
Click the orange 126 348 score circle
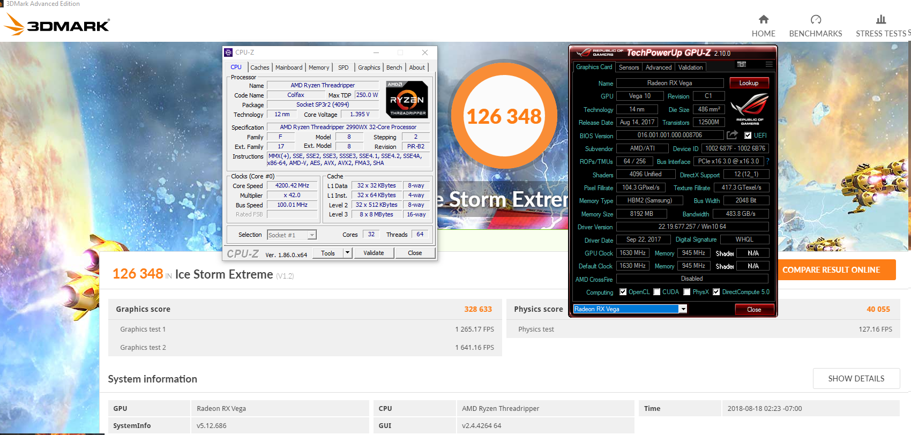click(x=504, y=115)
